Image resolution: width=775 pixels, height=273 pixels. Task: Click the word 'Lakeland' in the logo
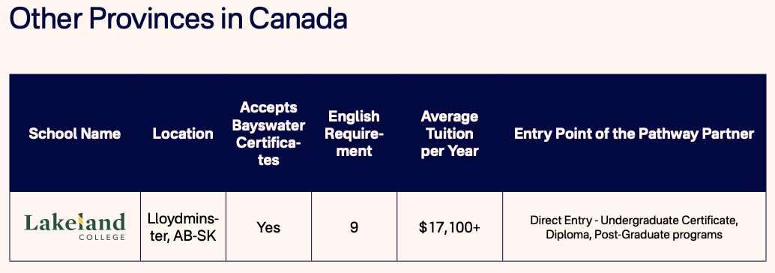pos(75,222)
